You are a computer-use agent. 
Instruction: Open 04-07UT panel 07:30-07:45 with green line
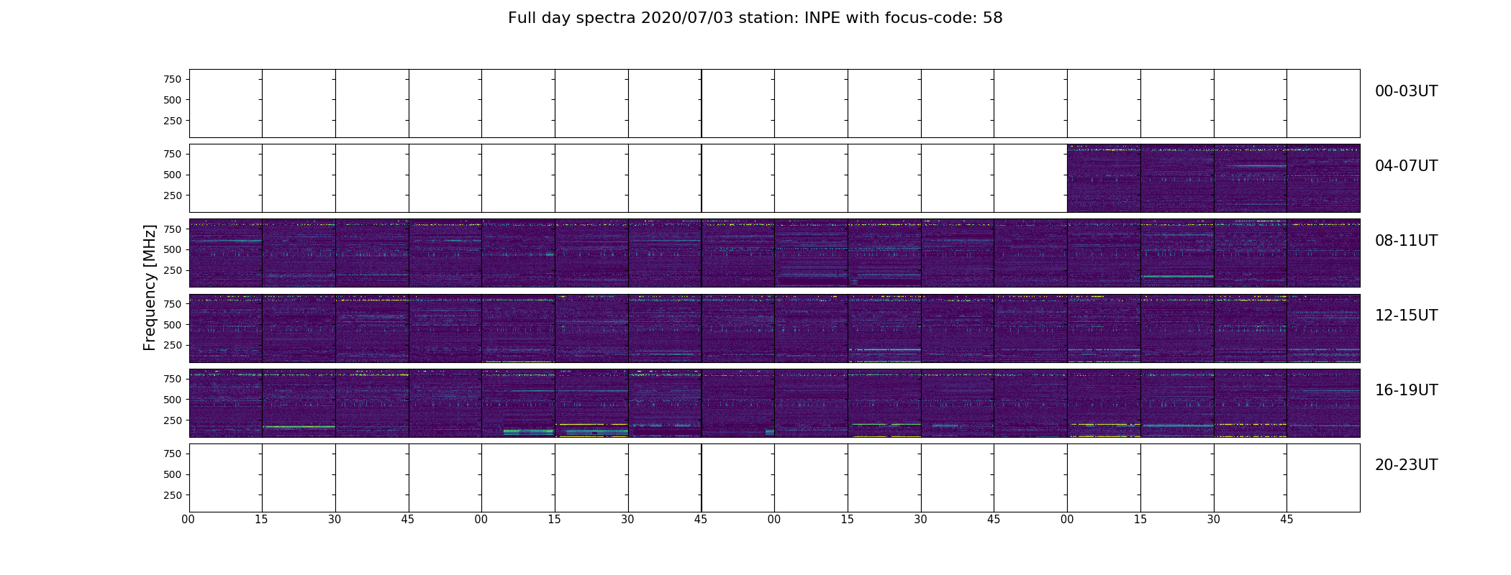(1251, 178)
